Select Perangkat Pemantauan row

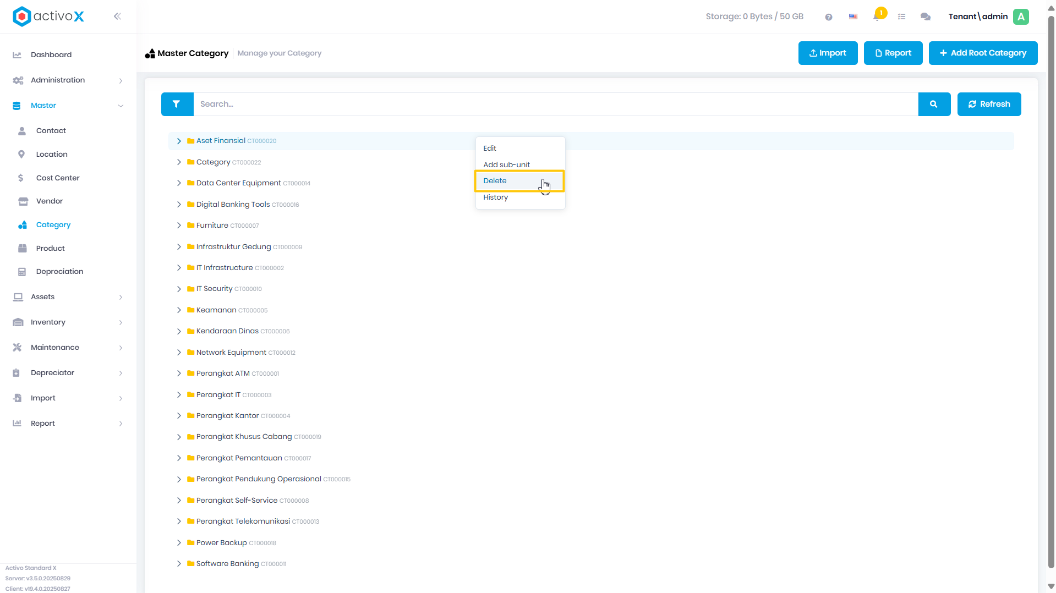[591, 458]
